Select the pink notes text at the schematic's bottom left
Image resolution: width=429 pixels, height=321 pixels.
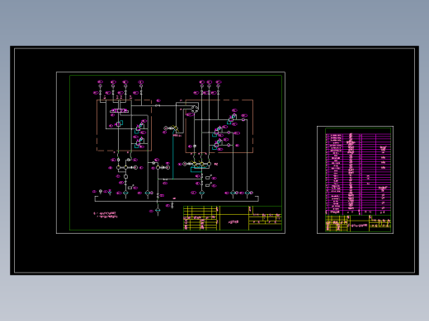tap(106, 215)
